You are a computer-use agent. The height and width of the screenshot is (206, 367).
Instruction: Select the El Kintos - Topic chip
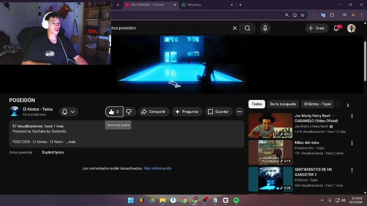coord(318,104)
